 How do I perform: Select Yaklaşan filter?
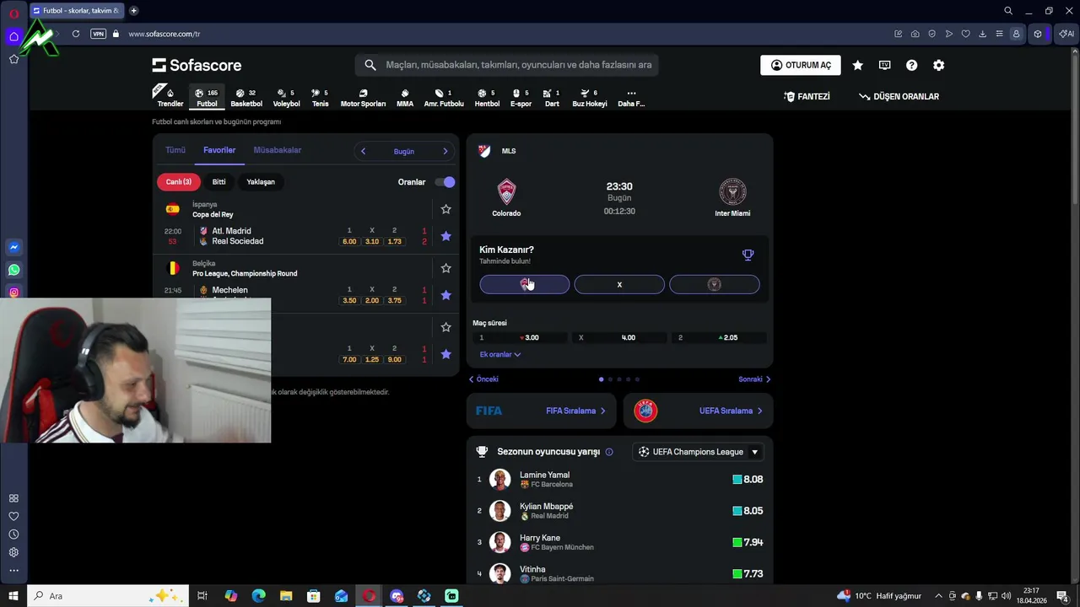(261, 182)
